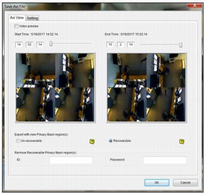This screenshot has height=194, width=205.
Task: Confirm with the OK button
Action: (157, 183)
